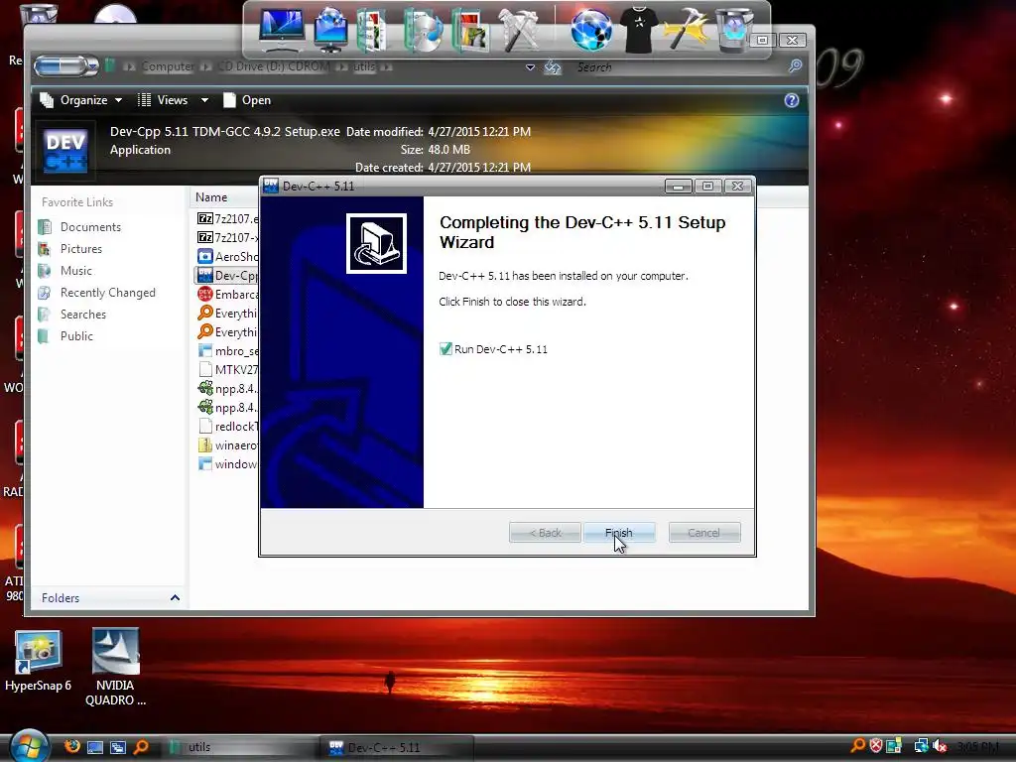This screenshot has width=1016, height=762.
Task: Click the DEV C++ icon in details pane
Action: 64,150
